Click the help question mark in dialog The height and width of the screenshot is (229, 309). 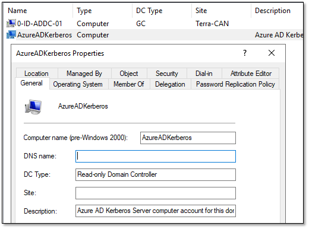(x=245, y=53)
